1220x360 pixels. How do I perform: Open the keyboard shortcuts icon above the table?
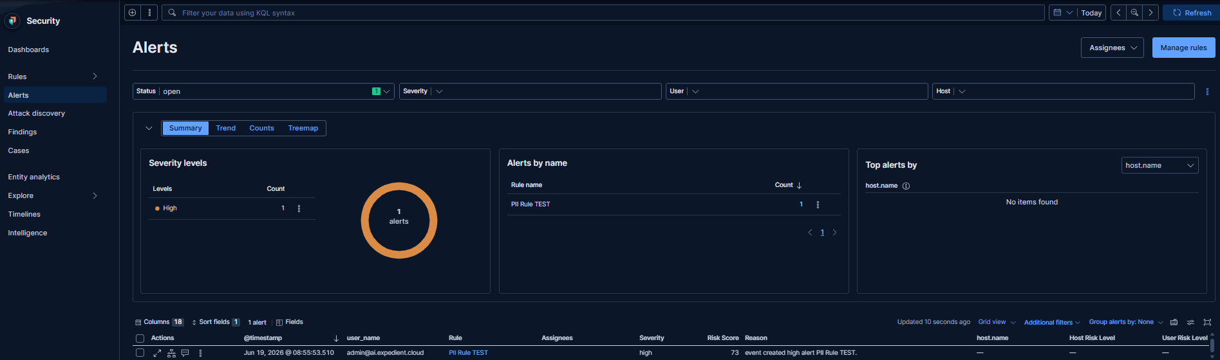(x=1174, y=322)
